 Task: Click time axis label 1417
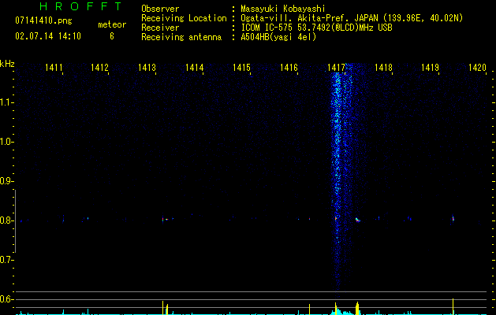point(336,68)
